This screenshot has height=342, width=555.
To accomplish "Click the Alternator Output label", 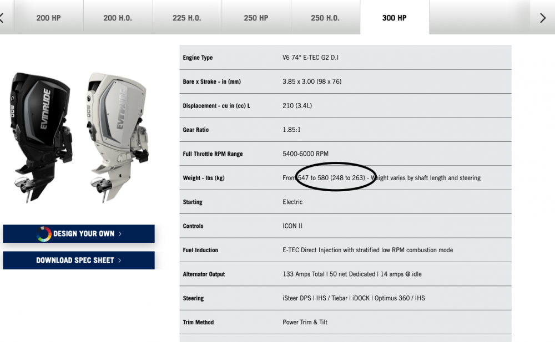I will (x=204, y=274).
